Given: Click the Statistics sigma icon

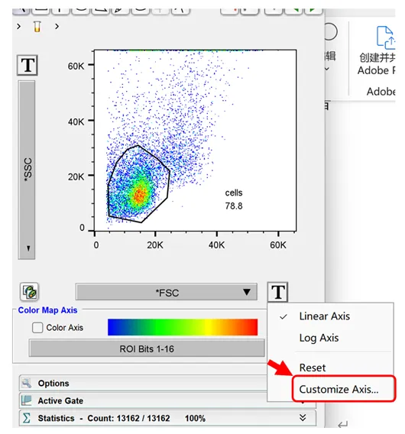Looking at the screenshot, I should pos(26,418).
